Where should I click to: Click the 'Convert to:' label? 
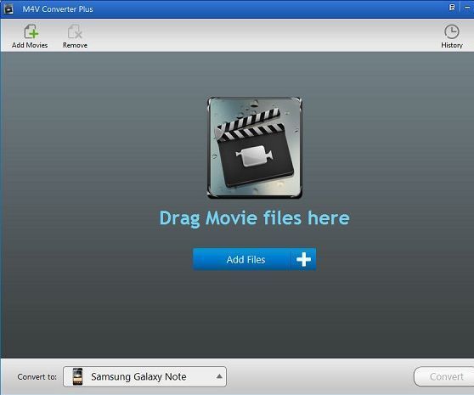click(x=37, y=377)
